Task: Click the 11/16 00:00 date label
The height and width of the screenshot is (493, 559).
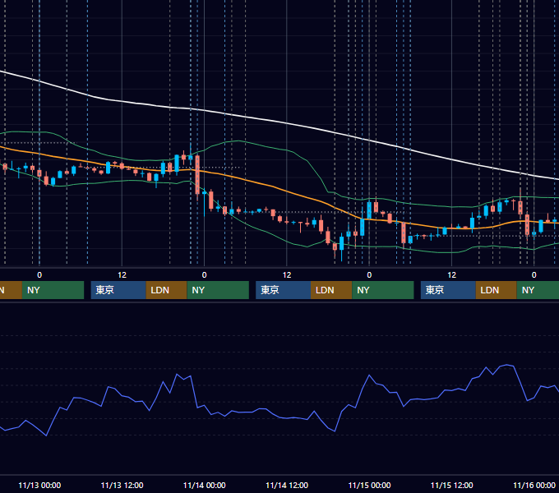Action: 534,485
